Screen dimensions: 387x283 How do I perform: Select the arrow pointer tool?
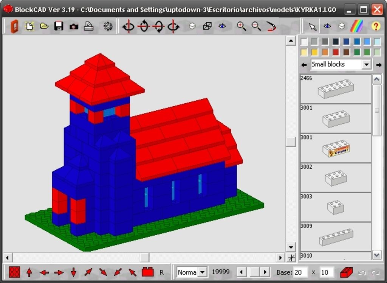click(312, 26)
